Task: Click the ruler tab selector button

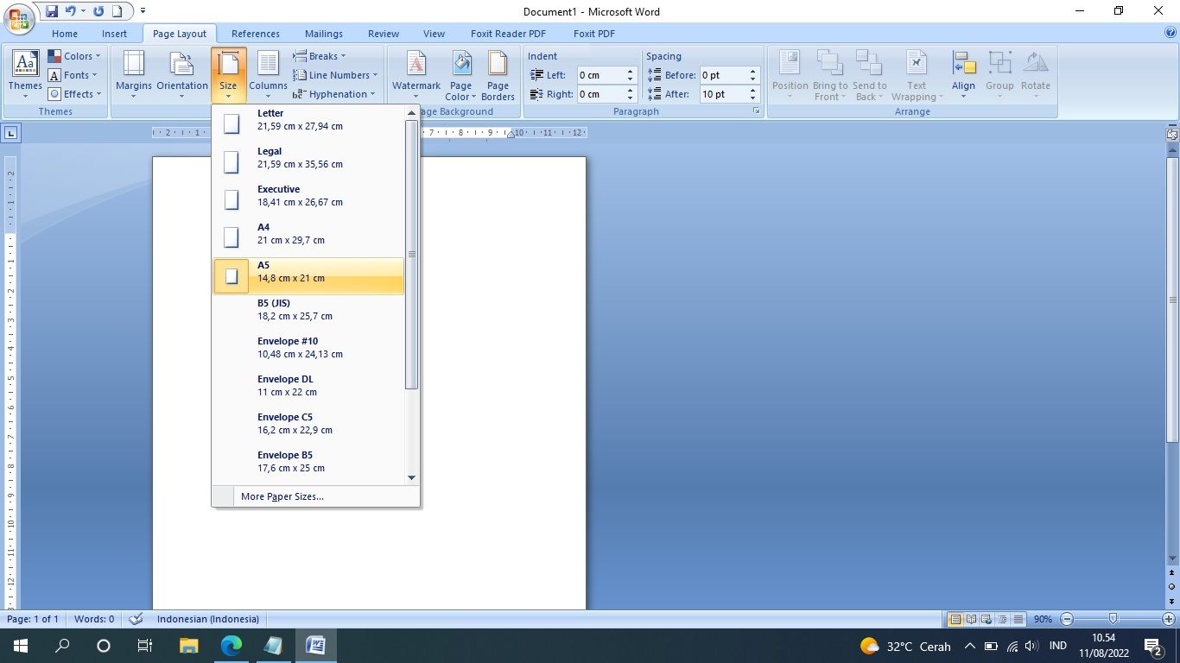Action: [11, 133]
